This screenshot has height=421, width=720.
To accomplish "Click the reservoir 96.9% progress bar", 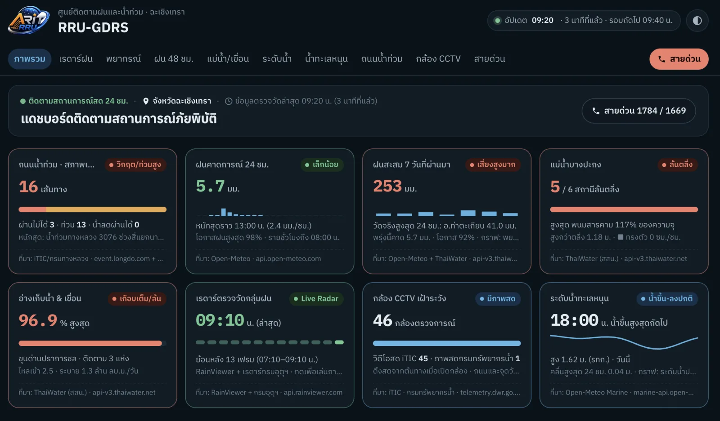I will [x=92, y=343].
